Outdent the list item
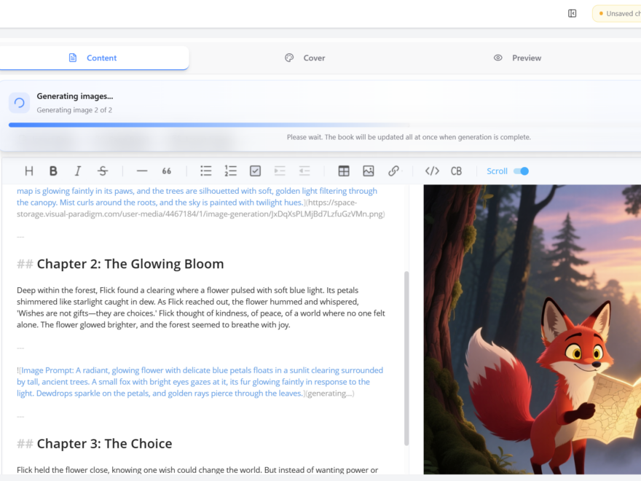Viewport: 641px width, 481px height. (304, 171)
